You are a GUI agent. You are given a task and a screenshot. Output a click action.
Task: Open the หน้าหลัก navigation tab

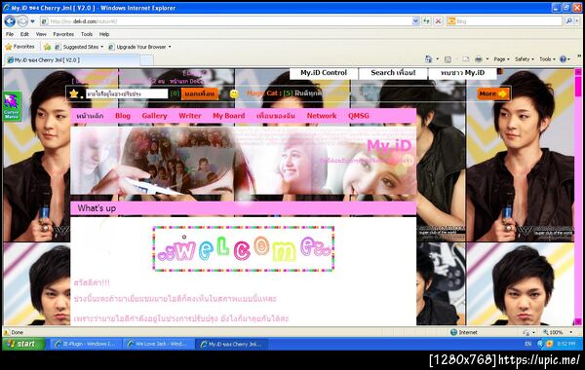pos(90,116)
